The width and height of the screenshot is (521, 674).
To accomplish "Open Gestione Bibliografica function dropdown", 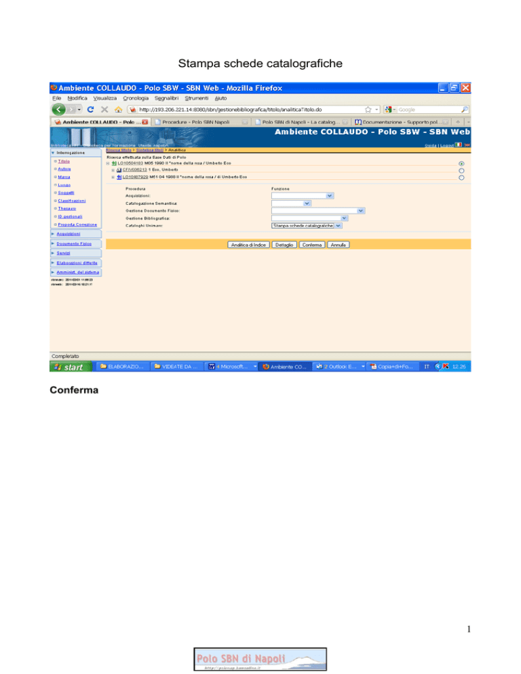I will point(309,218).
